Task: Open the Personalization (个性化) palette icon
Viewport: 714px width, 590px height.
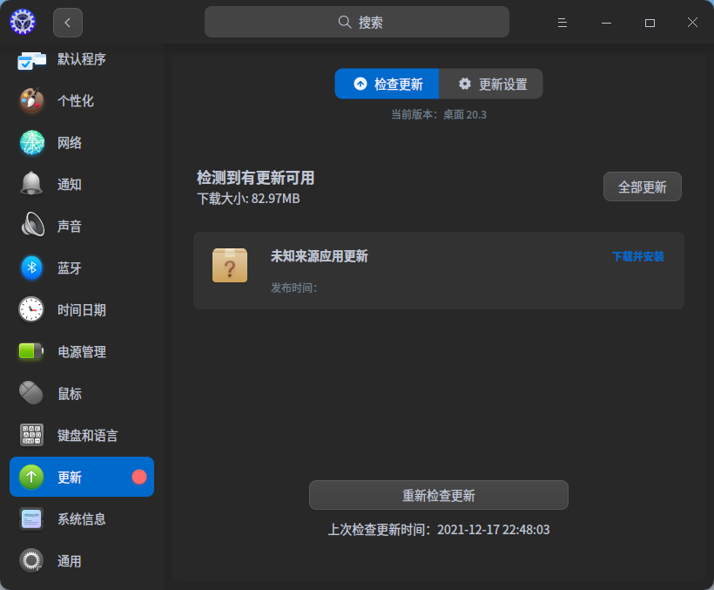Action: pos(31,101)
